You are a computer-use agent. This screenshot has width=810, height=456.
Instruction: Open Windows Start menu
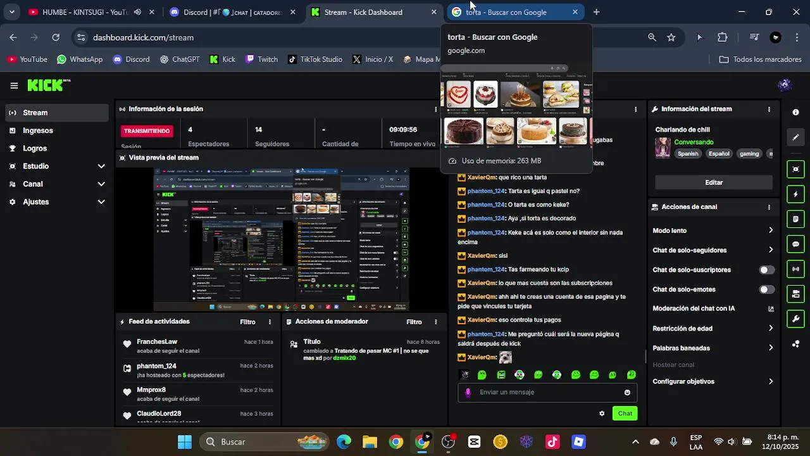click(185, 442)
